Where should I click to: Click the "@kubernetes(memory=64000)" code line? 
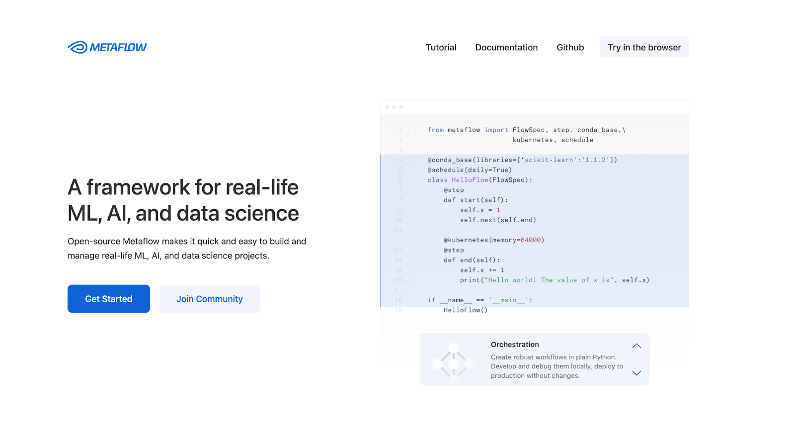pyautogui.click(x=494, y=240)
